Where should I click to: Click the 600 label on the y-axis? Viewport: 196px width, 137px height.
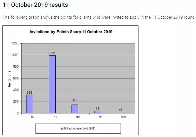16,78
